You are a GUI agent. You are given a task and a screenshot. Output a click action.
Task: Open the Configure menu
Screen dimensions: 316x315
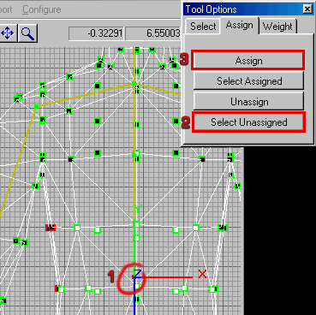click(42, 9)
